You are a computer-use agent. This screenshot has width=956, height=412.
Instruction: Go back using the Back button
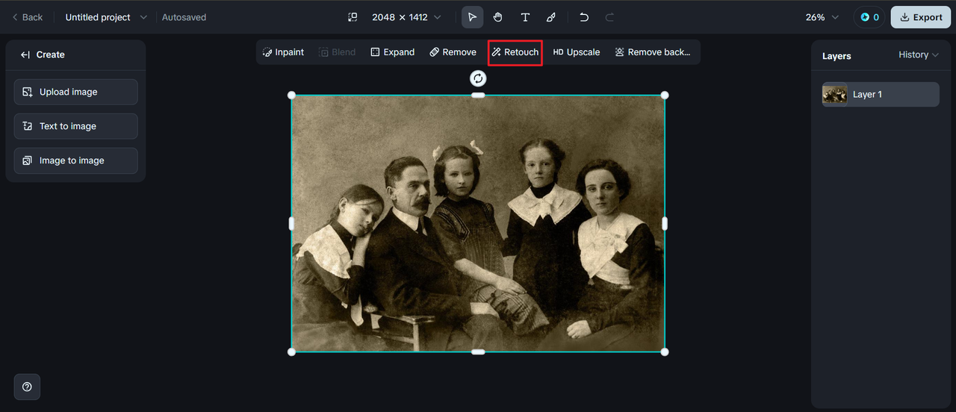coord(27,17)
